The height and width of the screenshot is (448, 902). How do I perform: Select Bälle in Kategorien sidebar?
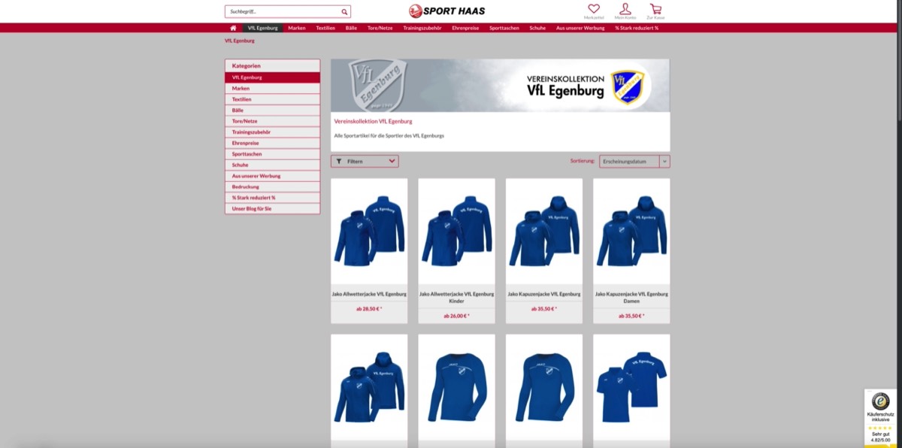(272, 110)
